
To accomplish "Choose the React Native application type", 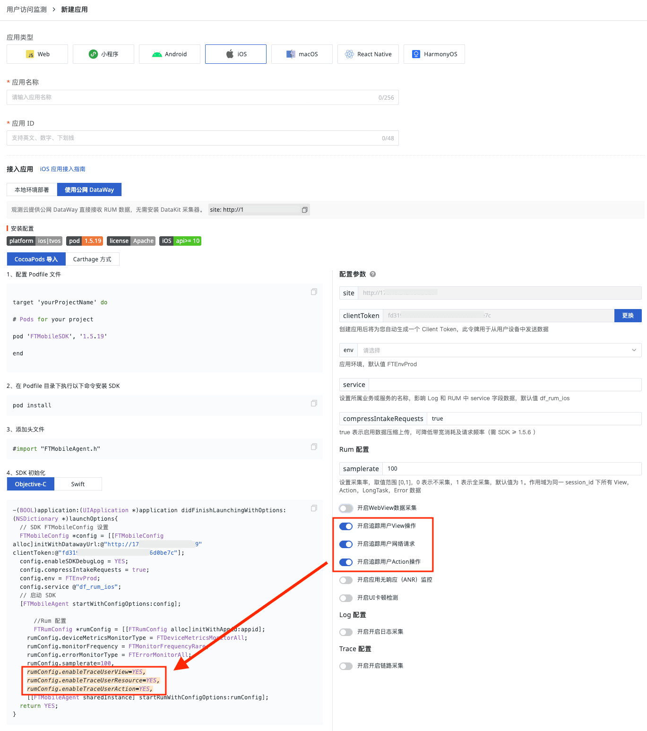I will pyautogui.click(x=368, y=54).
